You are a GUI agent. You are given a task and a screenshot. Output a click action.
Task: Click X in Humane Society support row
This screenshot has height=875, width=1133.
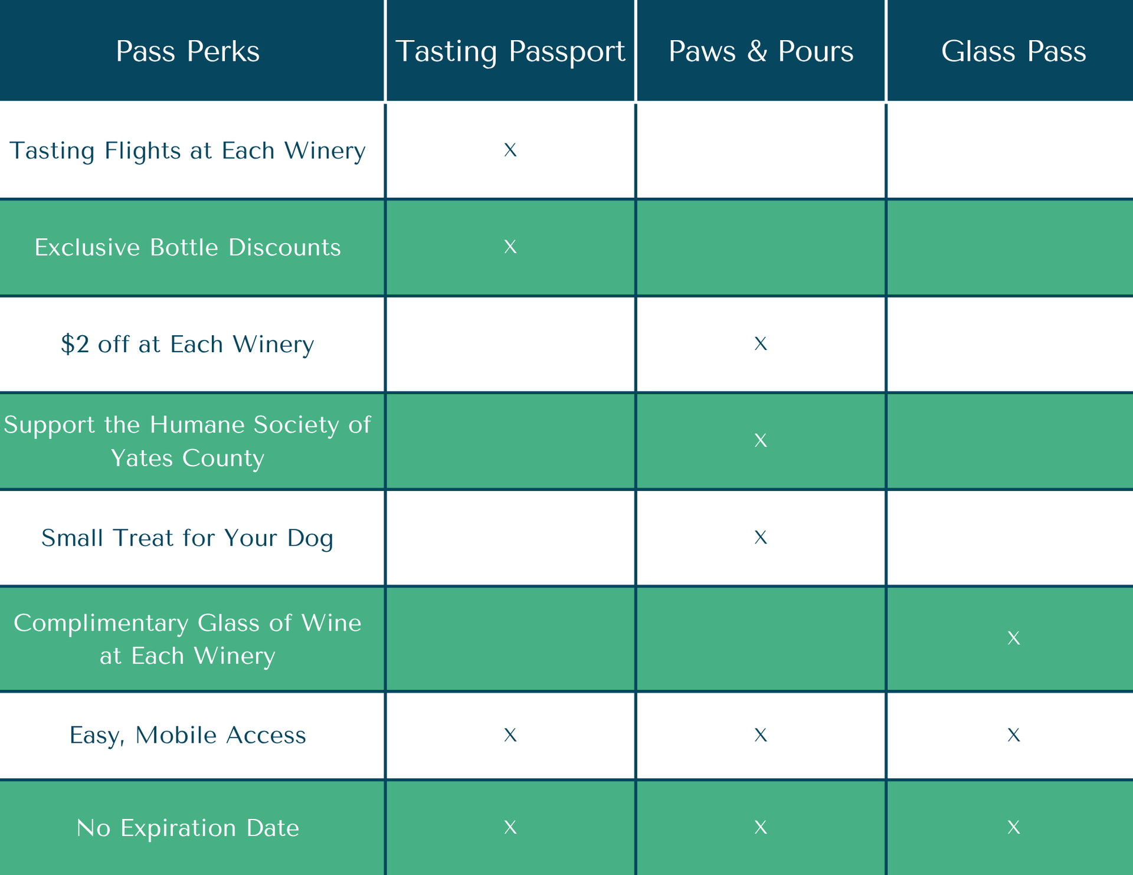pos(761,441)
